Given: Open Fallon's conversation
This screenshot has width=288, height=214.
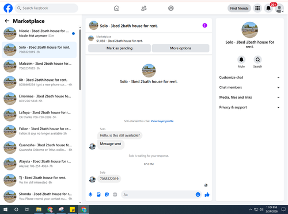Looking at the screenshot, I should (x=39, y=131).
